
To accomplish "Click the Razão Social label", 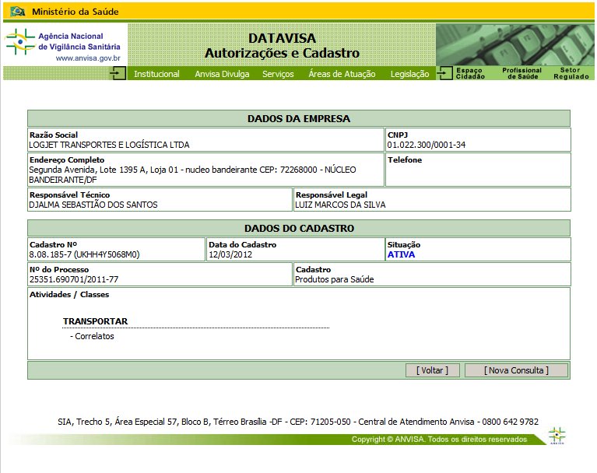I will pyautogui.click(x=54, y=135).
